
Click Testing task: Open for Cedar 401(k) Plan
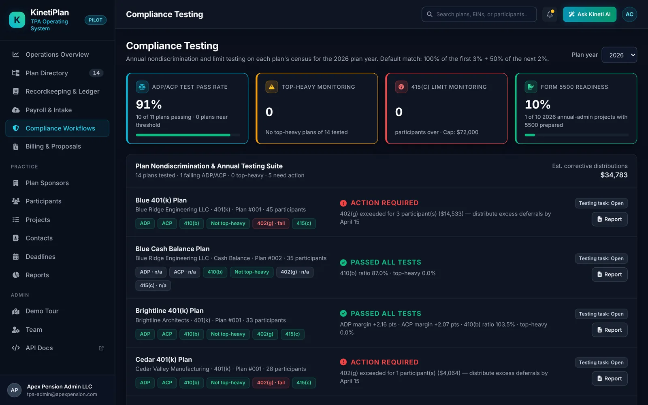[601, 362]
